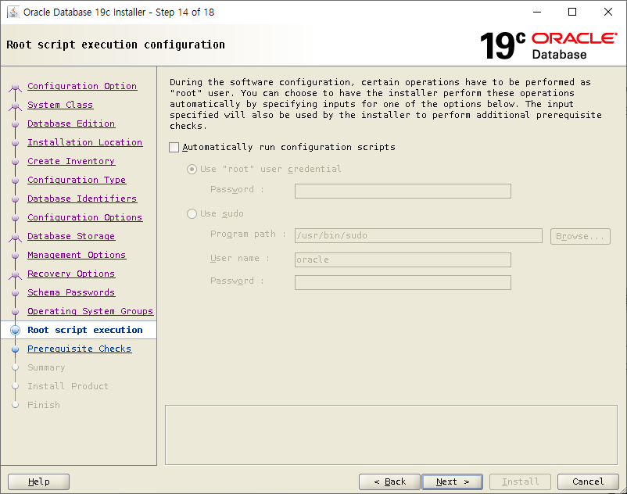This screenshot has height=494, width=627.
Task: Open Configuration Options step
Action: point(84,217)
